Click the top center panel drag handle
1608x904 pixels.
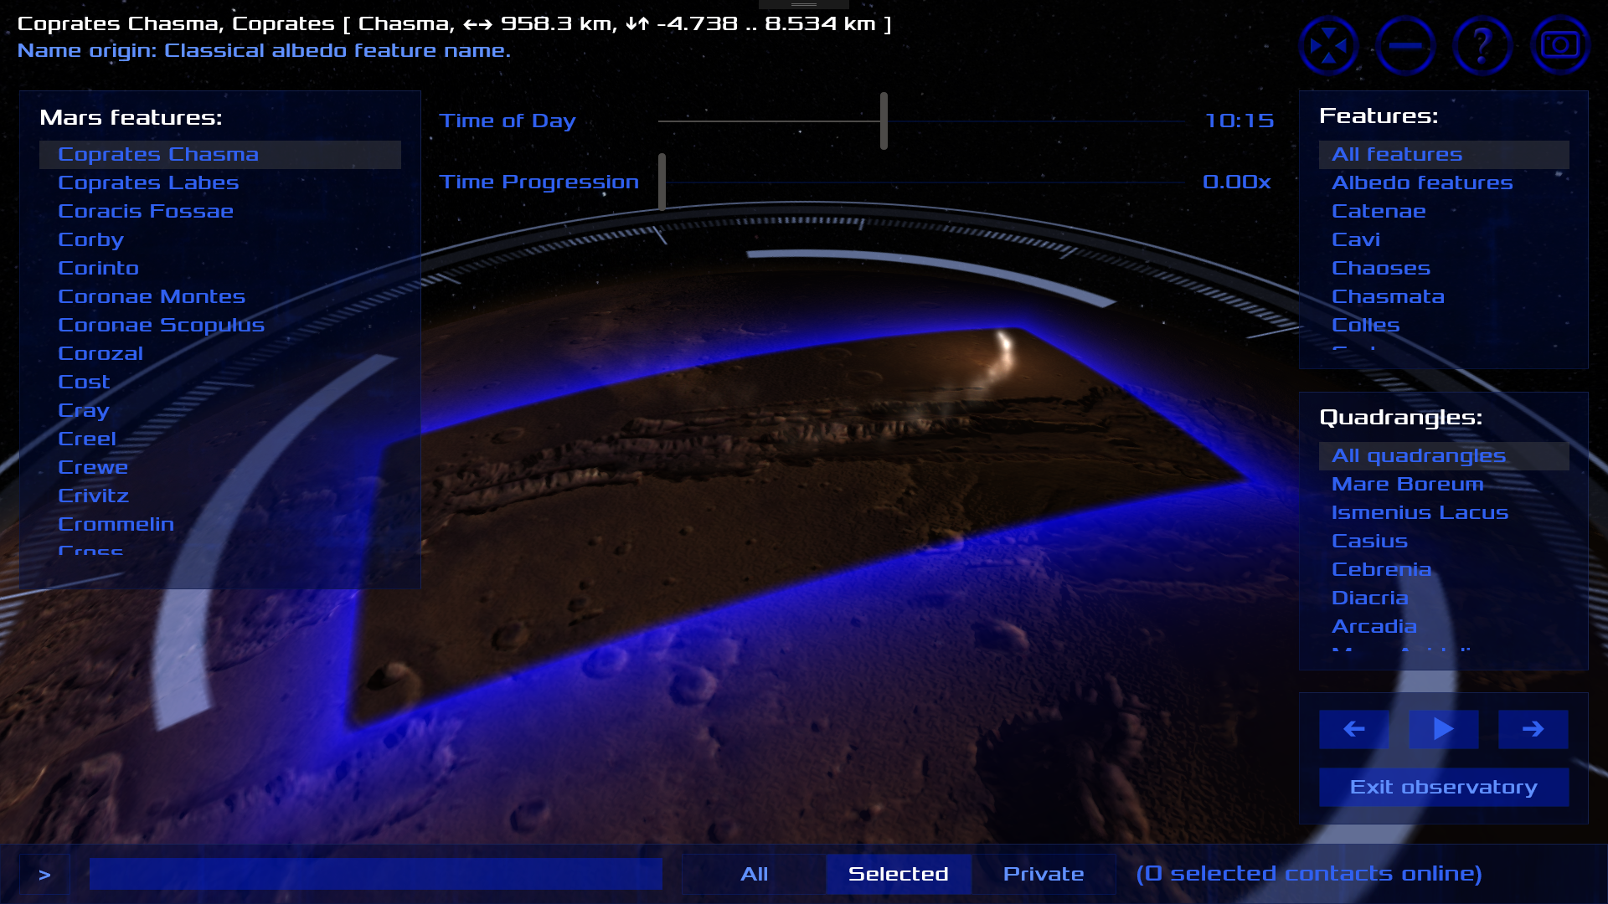coord(804,4)
